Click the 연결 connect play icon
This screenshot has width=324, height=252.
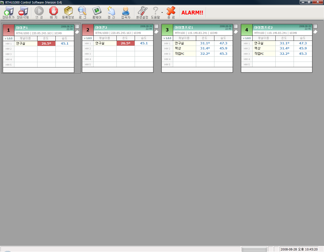click(39, 12)
